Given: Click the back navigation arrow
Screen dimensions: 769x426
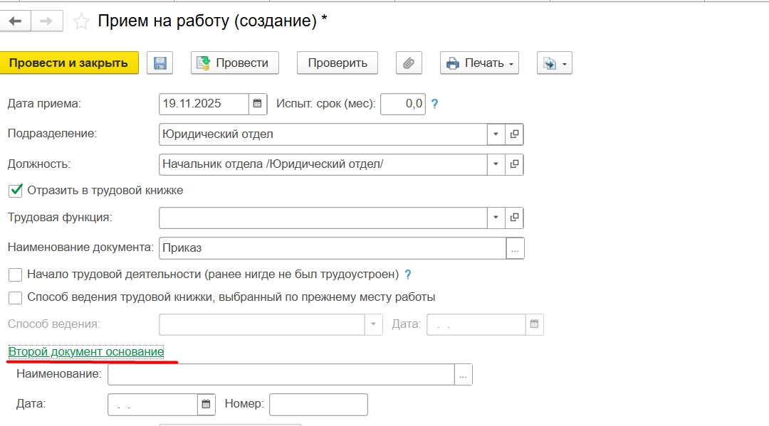Looking at the screenshot, I should (x=15, y=21).
